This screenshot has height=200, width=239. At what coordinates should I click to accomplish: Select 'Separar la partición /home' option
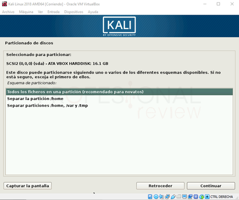119,98
